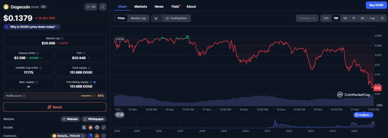Toggle Log scale on the chart
The height and width of the screenshot is (138, 388).
click(x=372, y=18)
